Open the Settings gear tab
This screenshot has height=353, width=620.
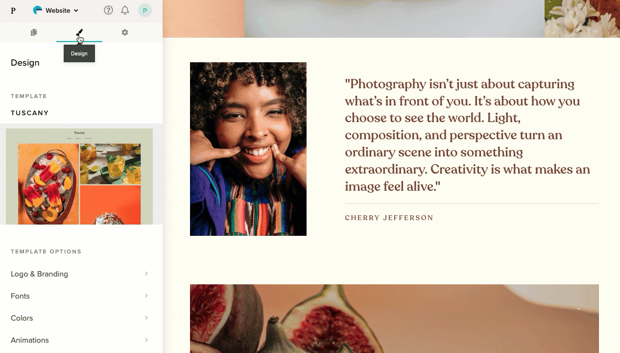(125, 32)
